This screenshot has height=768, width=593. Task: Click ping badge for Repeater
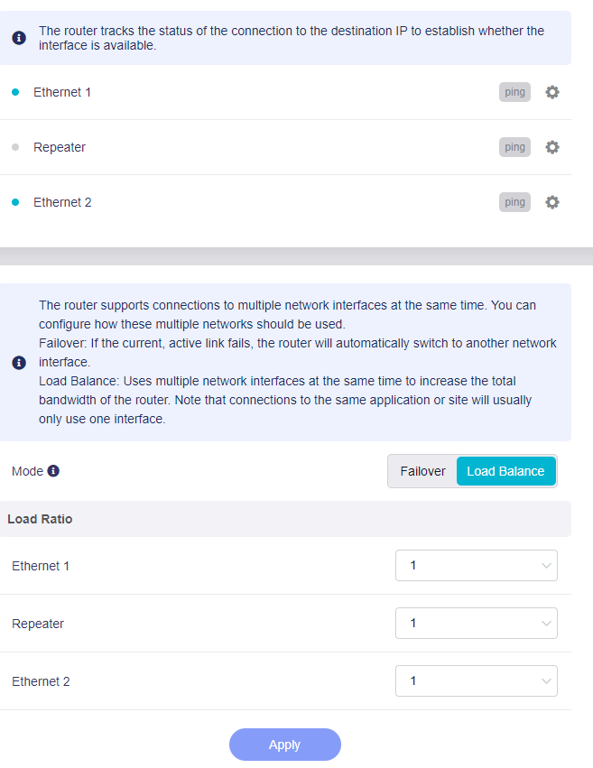point(514,147)
